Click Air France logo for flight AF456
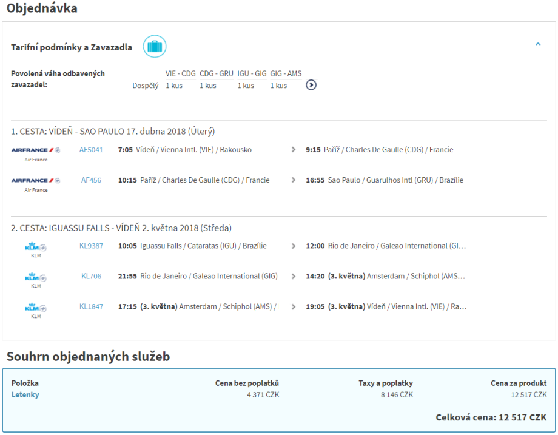The width and height of the screenshot is (558, 435). [36, 180]
